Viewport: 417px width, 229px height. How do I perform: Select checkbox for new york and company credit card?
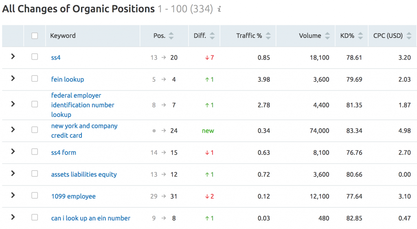tap(35, 130)
